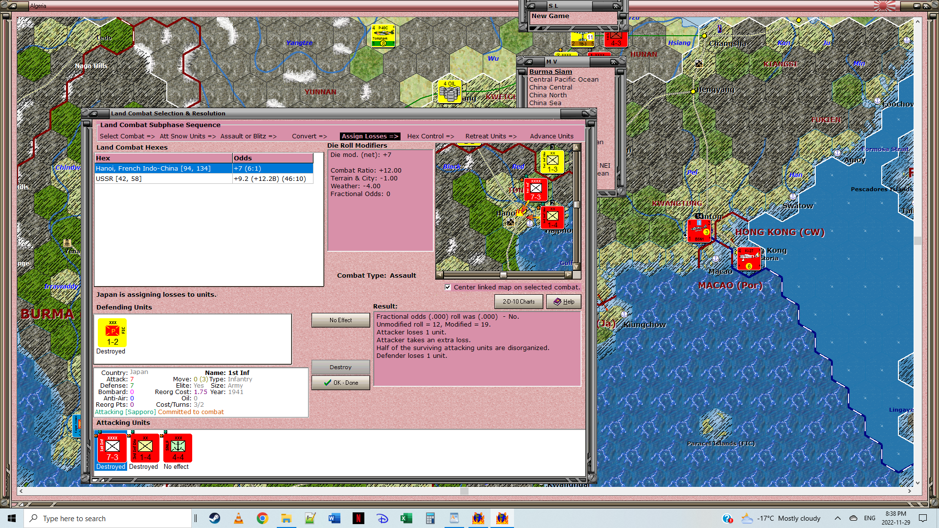Click the yellow 4 OIL resource counter

[449, 91]
